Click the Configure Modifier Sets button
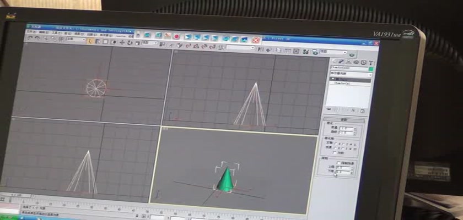 (363, 111)
